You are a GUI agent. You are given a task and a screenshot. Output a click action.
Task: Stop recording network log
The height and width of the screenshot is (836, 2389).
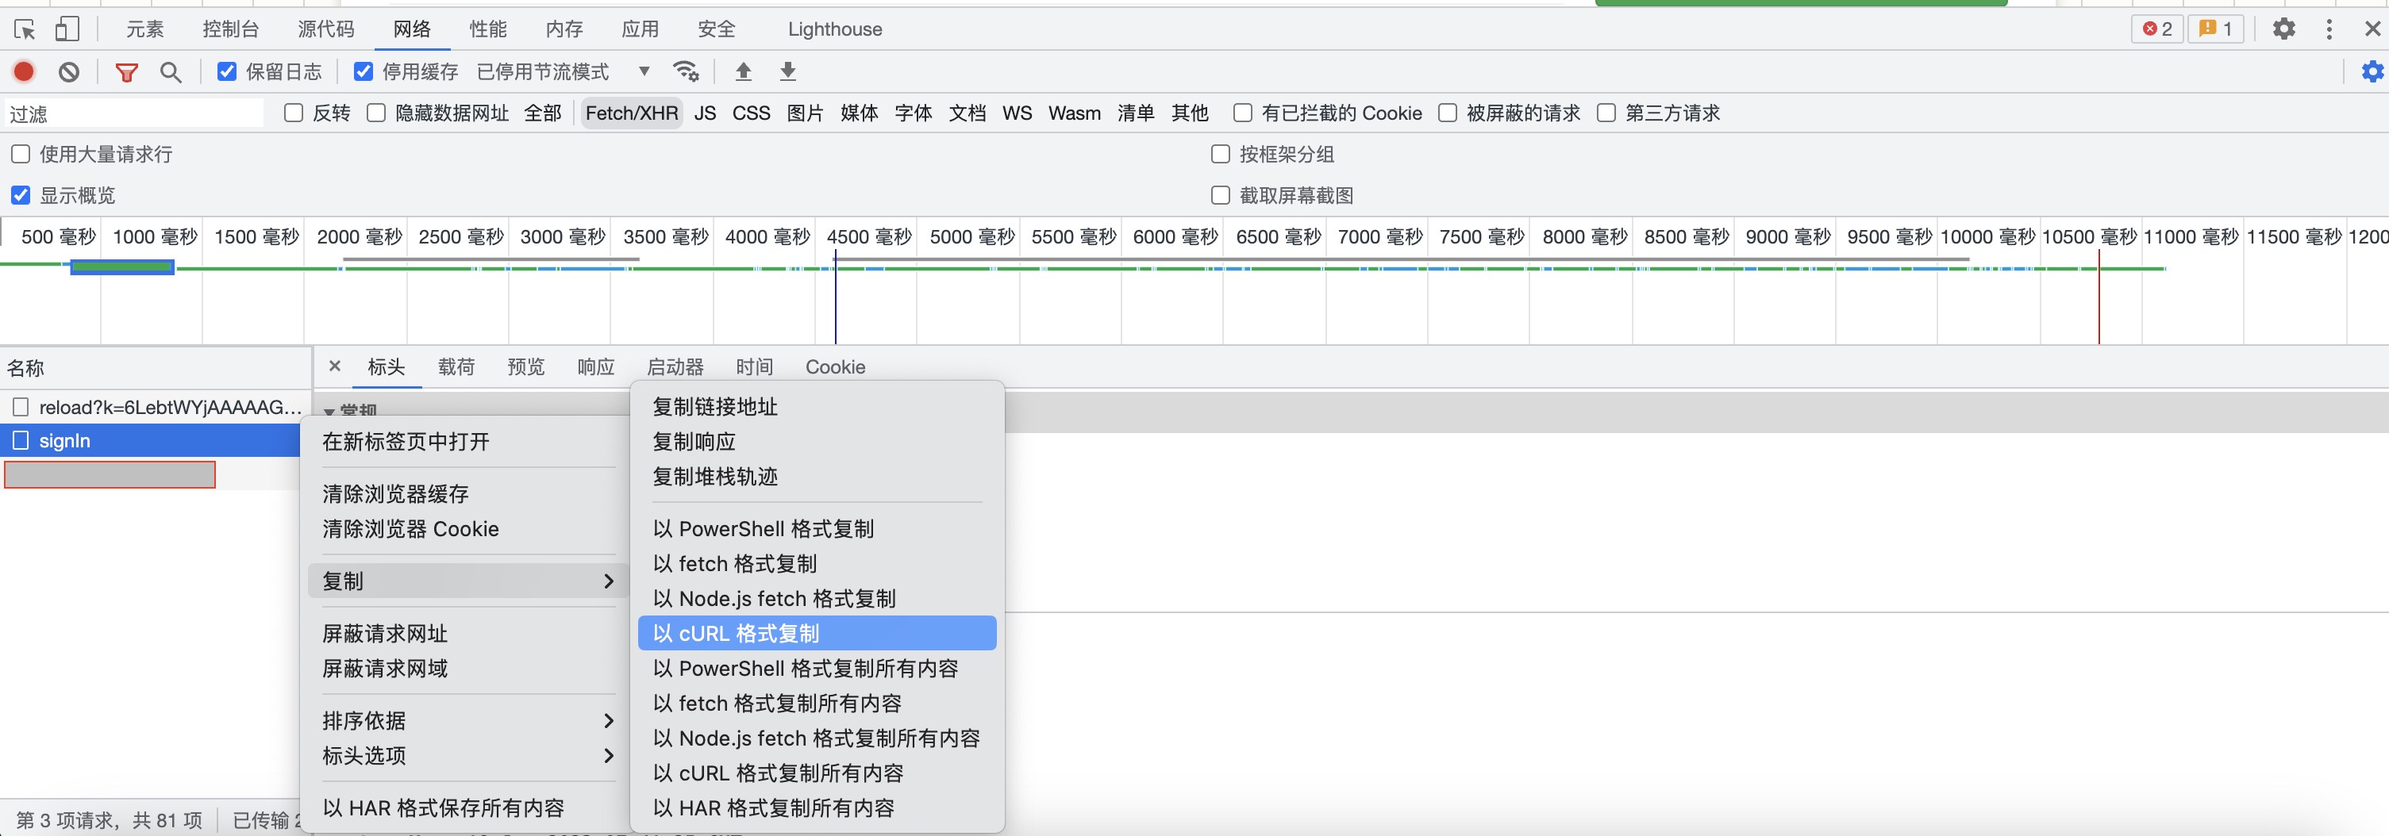click(24, 71)
